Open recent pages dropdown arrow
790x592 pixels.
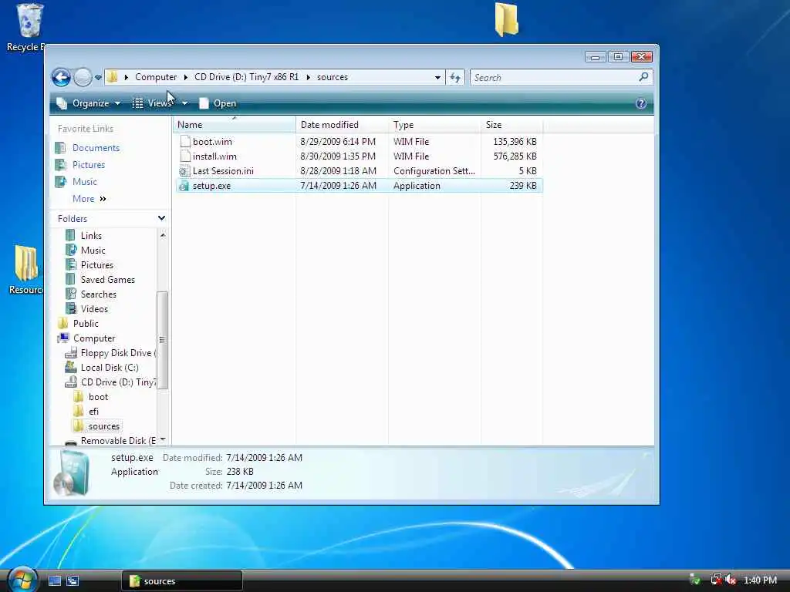(98, 78)
